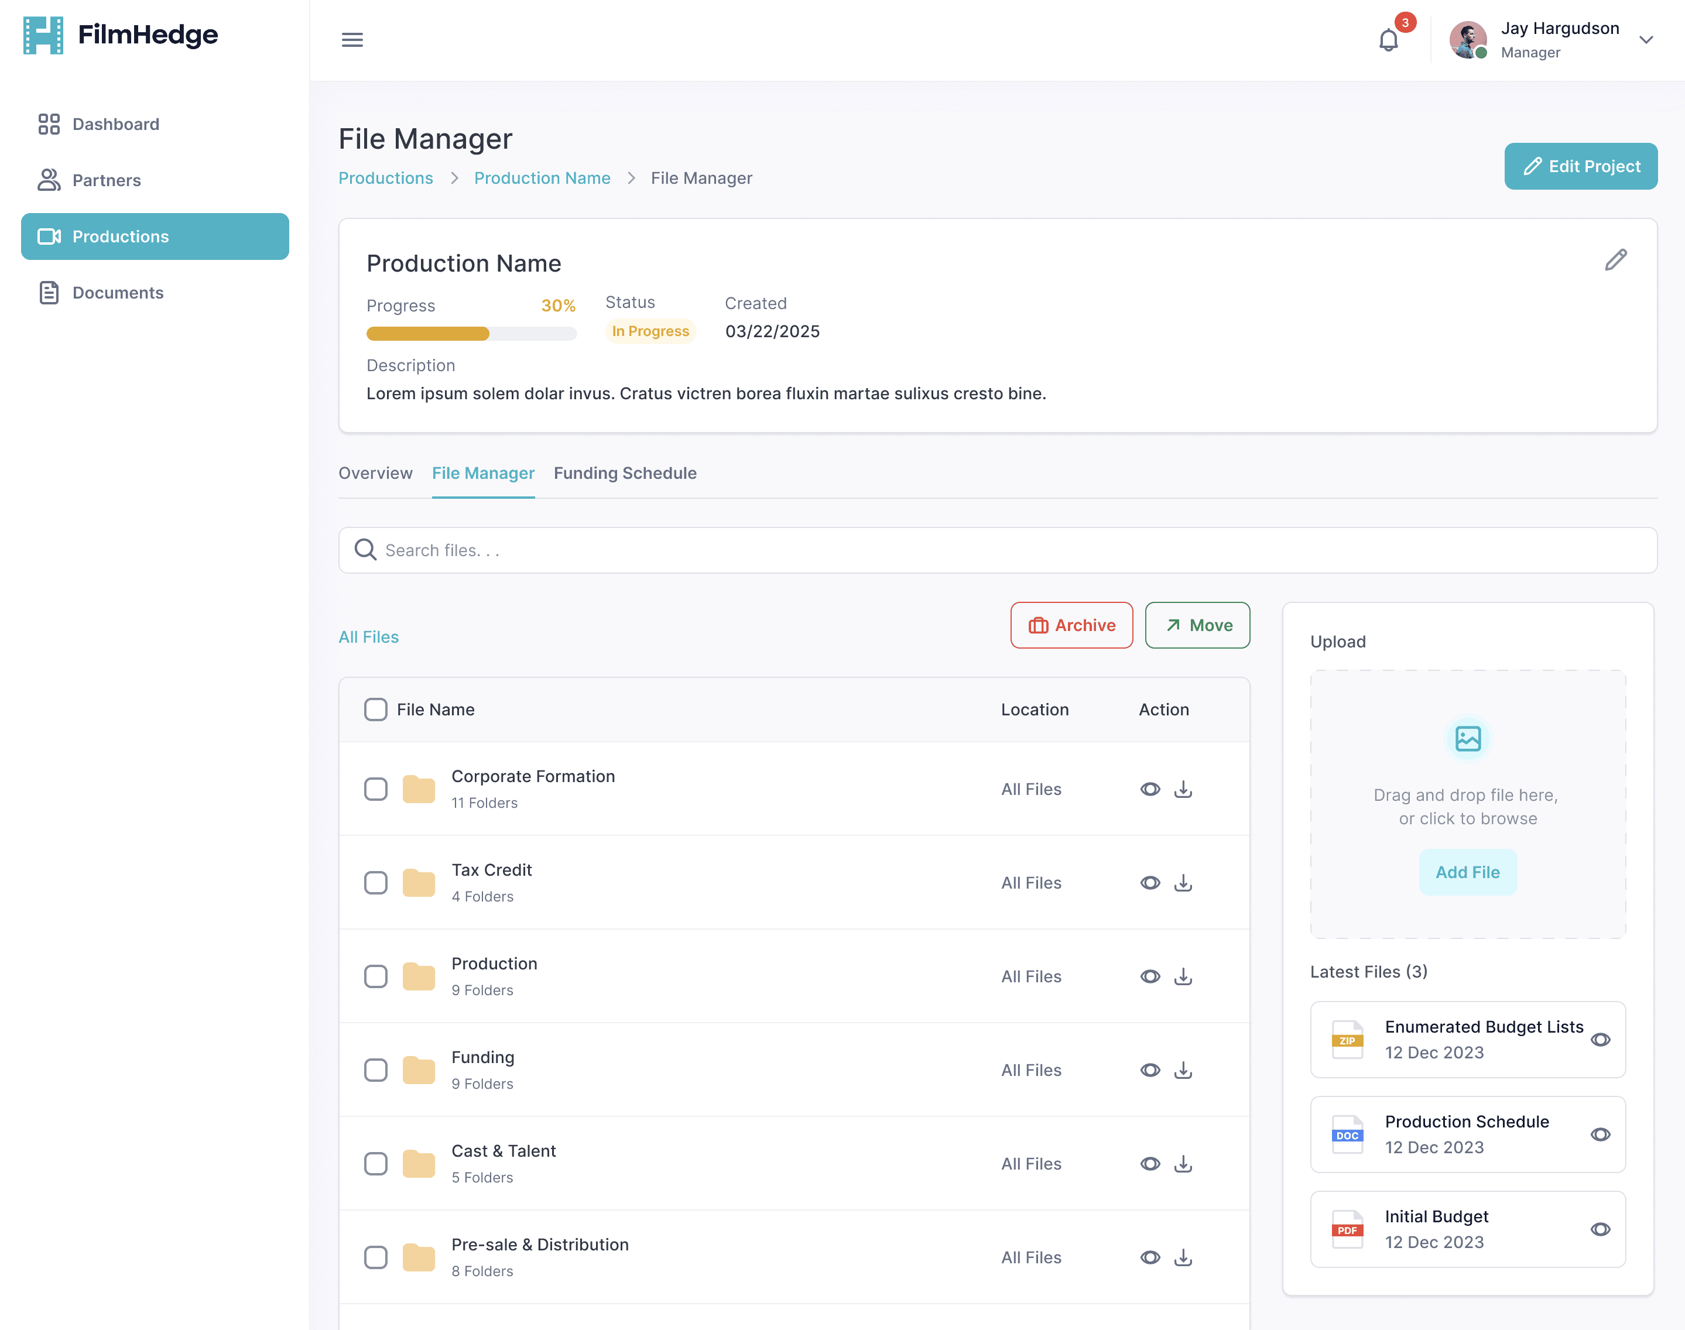
Task: Click the Edit Project button
Action: tap(1581, 166)
